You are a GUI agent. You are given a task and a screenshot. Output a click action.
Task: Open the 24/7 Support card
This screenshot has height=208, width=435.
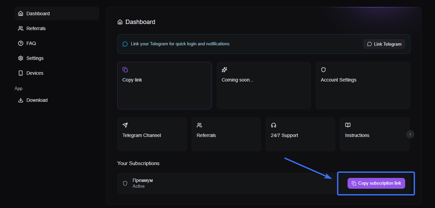[x=300, y=134]
